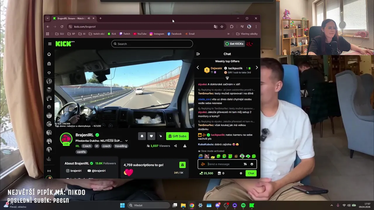The width and height of the screenshot is (374, 210).
Task: Follow BrajenIRL with heart button
Action: [x=151, y=136]
